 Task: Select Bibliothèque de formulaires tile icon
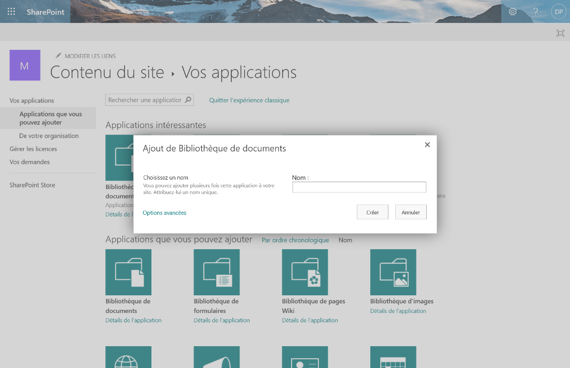point(217,272)
